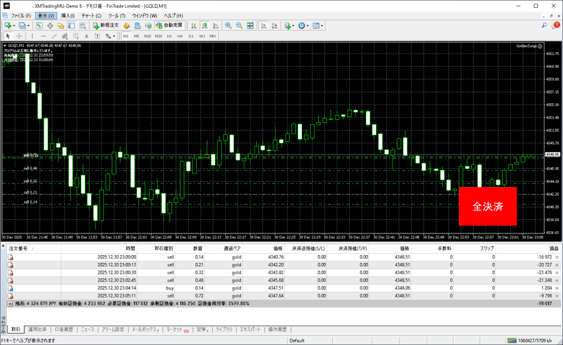Close the buy order row with x

point(556,288)
